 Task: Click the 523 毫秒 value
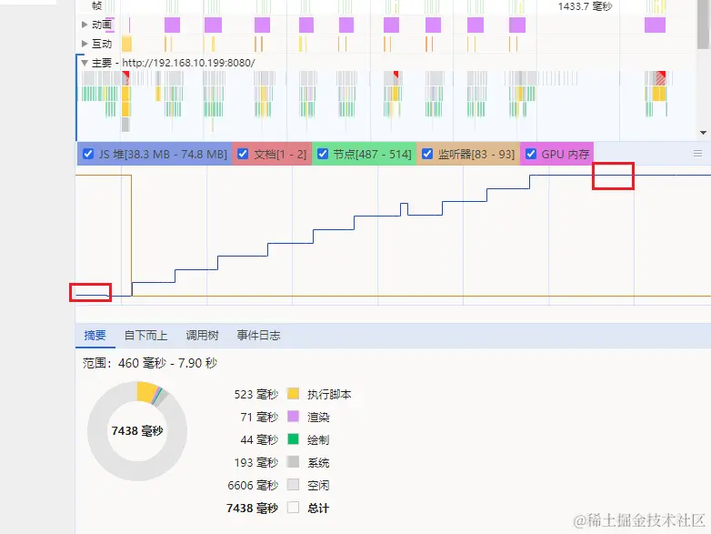(256, 394)
